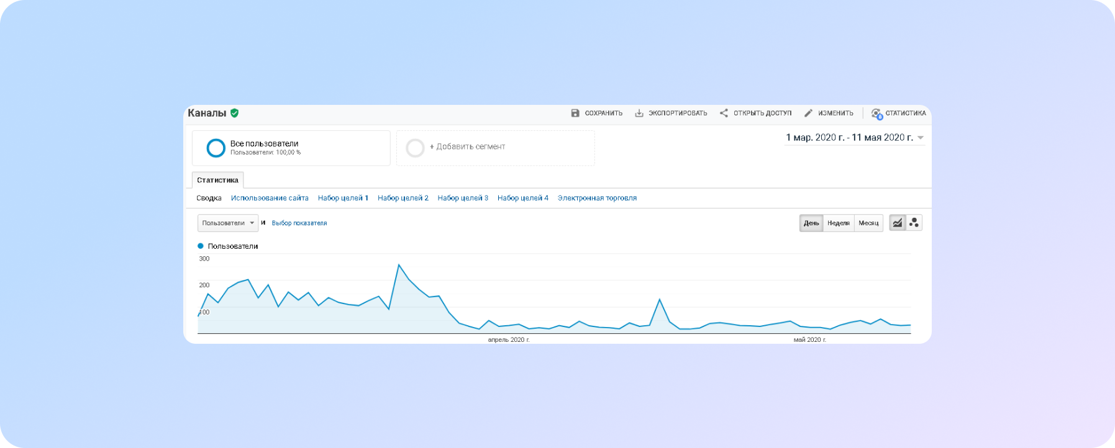
Task: Click Выбор показателя link
Action: tap(299, 223)
